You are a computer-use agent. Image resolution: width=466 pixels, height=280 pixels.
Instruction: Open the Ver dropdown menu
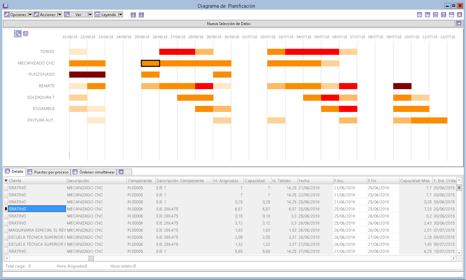[90, 15]
